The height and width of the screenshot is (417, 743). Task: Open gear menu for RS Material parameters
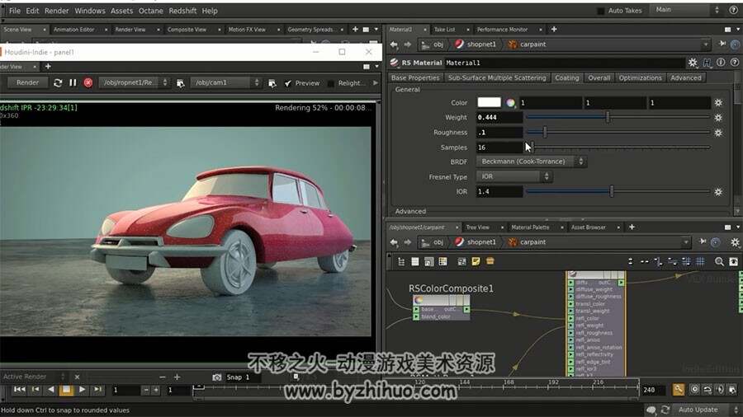coord(693,63)
